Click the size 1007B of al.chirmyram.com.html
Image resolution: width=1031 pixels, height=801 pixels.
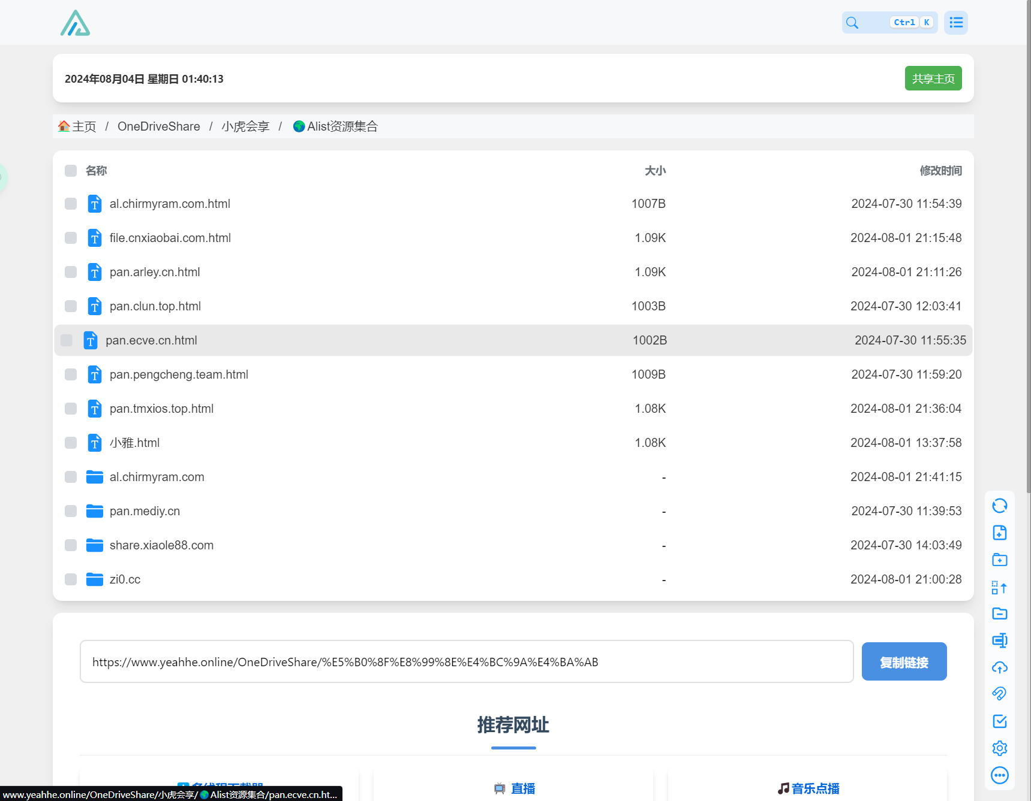pos(648,204)
